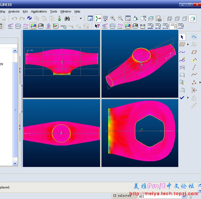The width and height of the screenshot is (201, 199).
Task: Click the shaded curvature rainbow analysis icon
Action: (33, 26)
